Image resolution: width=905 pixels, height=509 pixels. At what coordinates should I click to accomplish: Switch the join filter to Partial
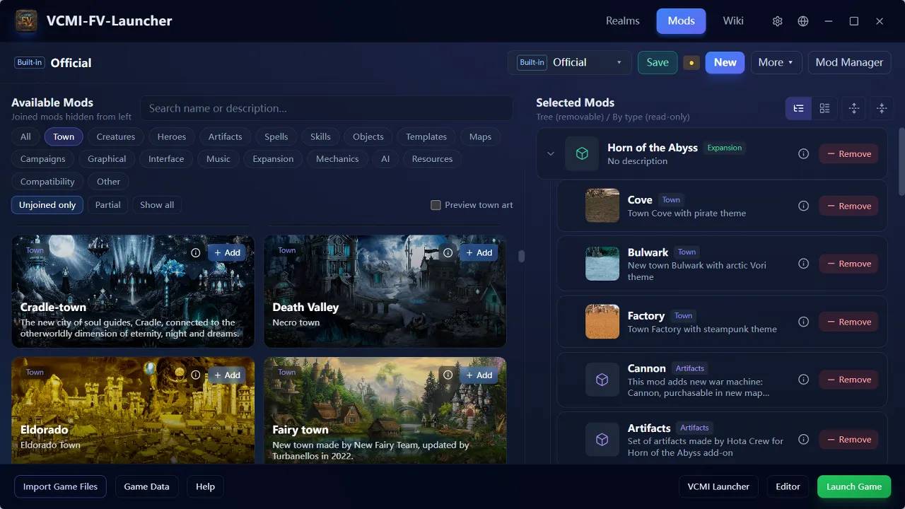click(x=108, y=205)
